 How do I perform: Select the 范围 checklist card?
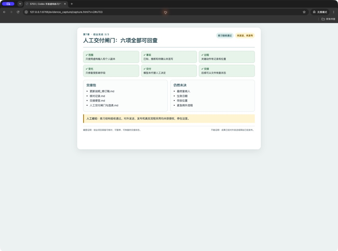click(x=111, y=57)
